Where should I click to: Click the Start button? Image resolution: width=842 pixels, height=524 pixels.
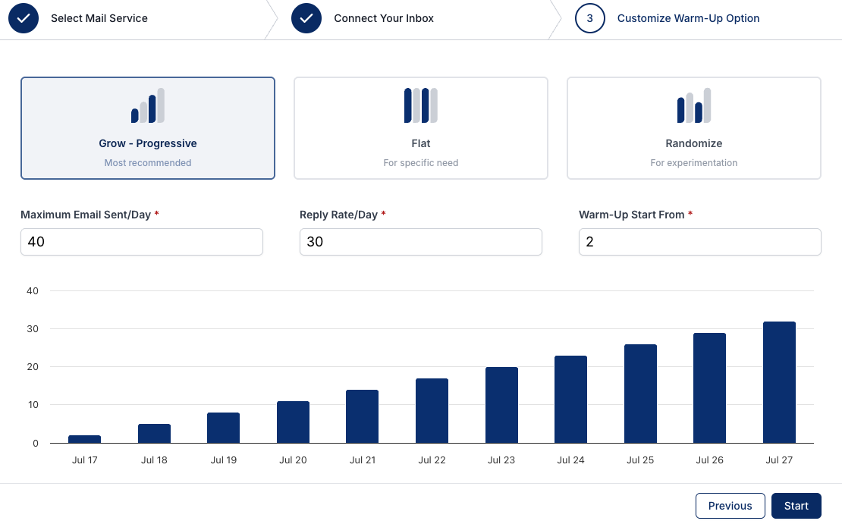click(x=796, y=506)
